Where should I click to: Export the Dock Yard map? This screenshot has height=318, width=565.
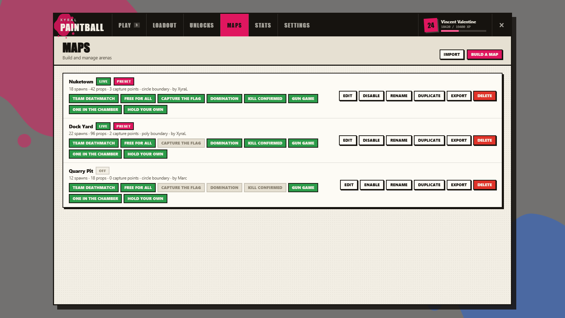(x=459, y=140)
